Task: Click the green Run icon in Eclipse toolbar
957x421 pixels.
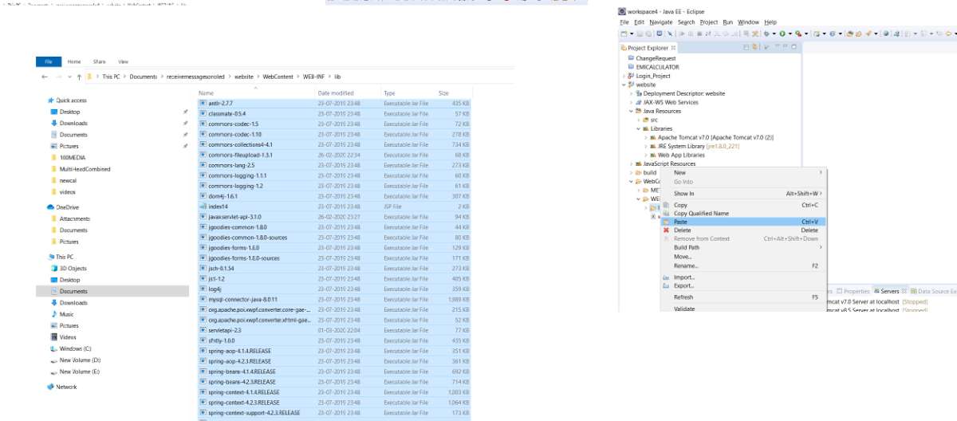Action: tap(782, 33)
